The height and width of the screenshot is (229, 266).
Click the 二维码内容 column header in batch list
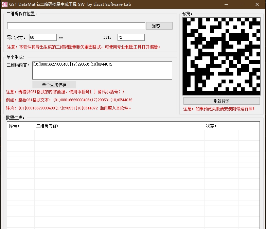(x=119, y=126)
